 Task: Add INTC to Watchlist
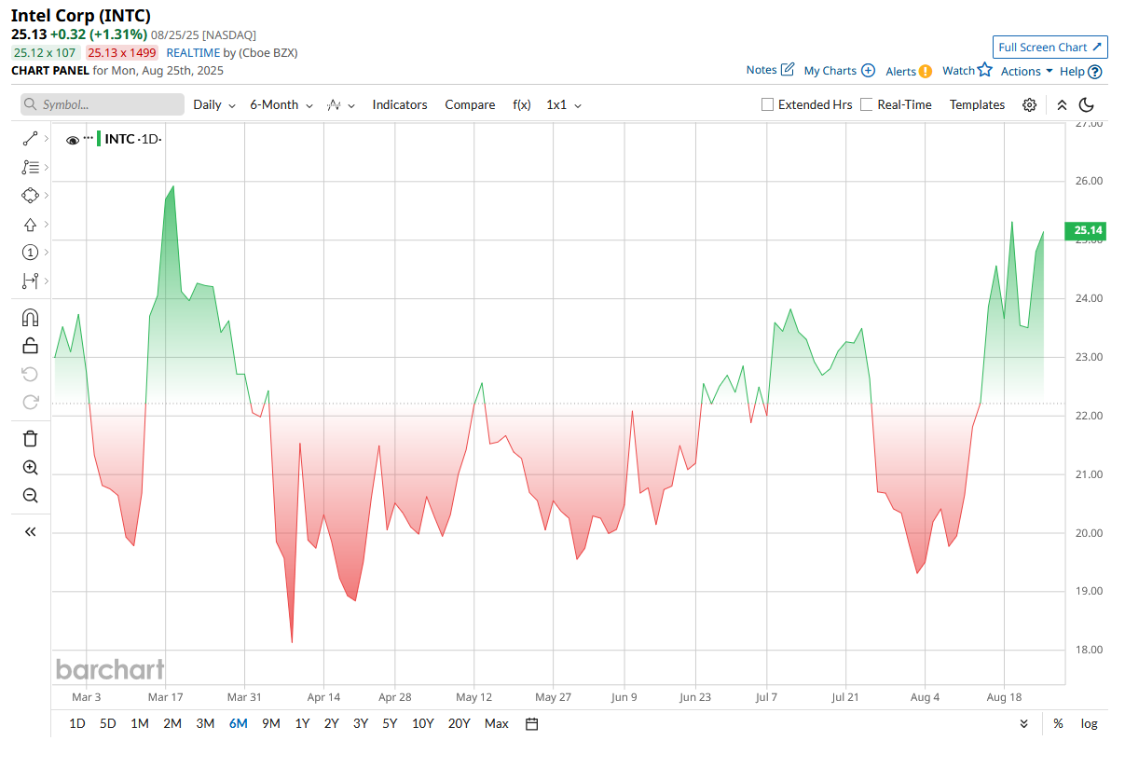967,70
